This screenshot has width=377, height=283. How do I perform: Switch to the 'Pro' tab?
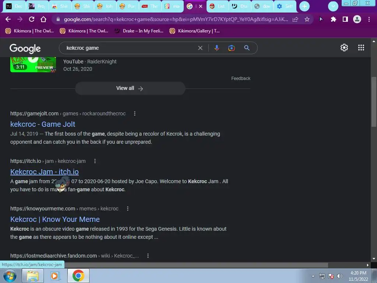[37, 6]
